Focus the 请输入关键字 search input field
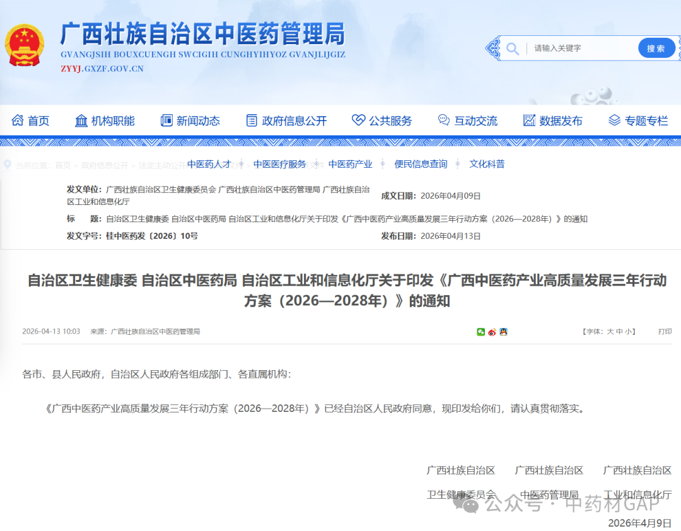Screen dimensions: 681x531 [581, 48]
